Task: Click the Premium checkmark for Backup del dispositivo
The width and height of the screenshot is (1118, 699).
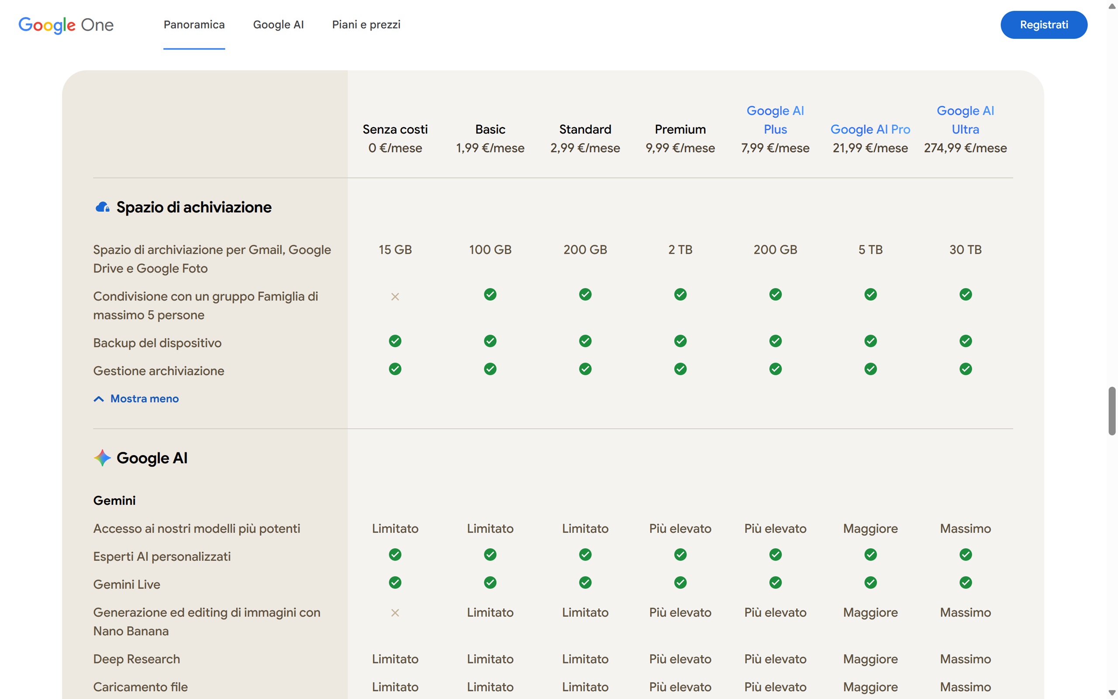Action: 680,341
